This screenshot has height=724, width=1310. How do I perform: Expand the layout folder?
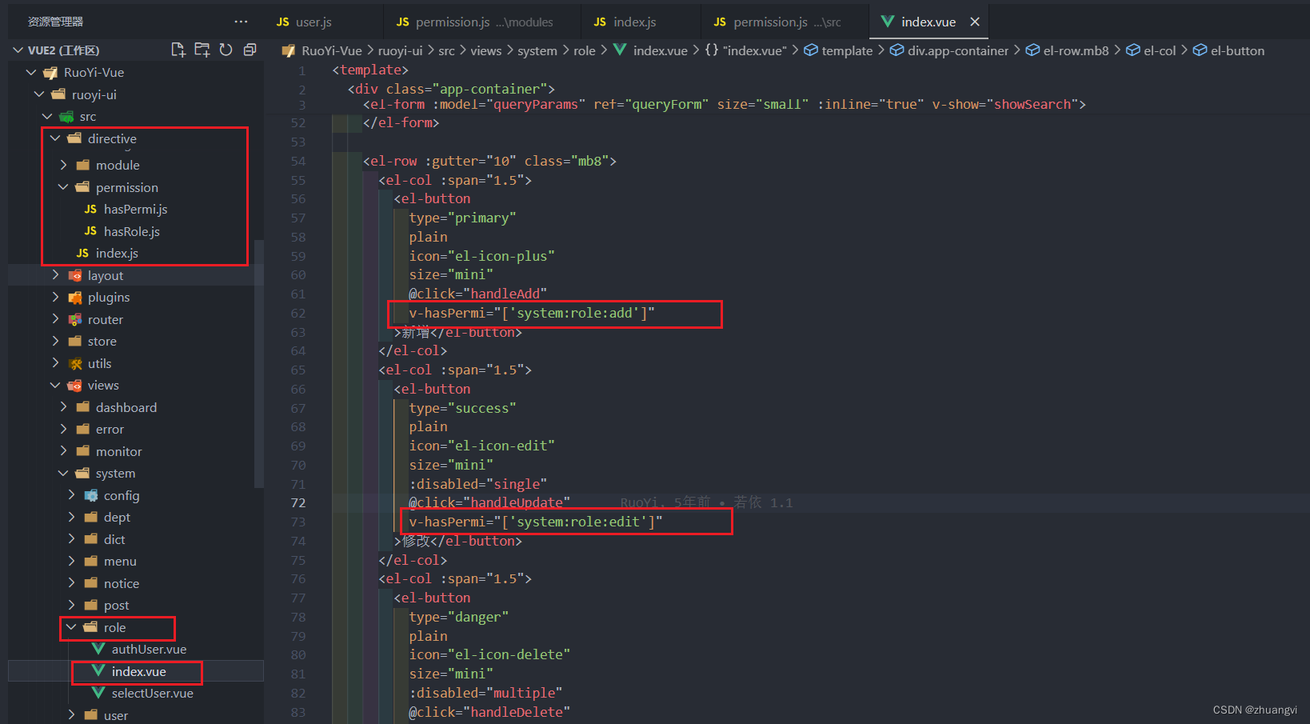55,275
